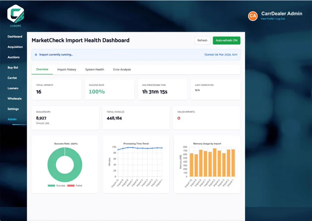Click the Log Out link
Screen dimensions: 312x221
280,19
